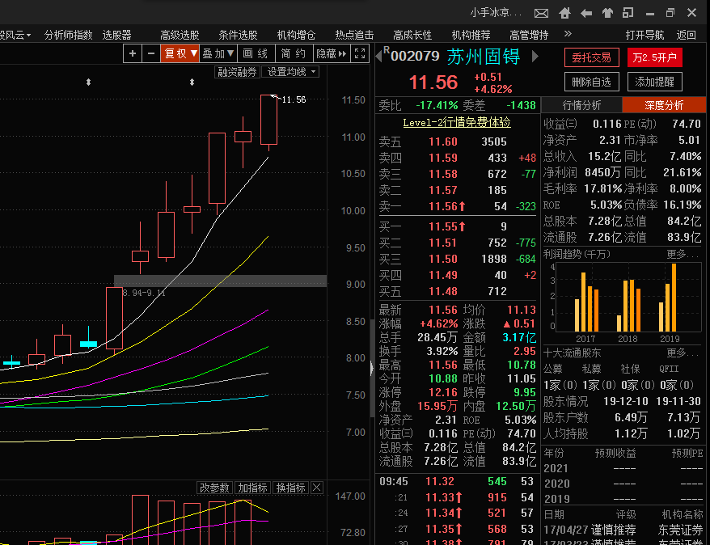
Task: Click 返回 to go back
Action: 686,35
